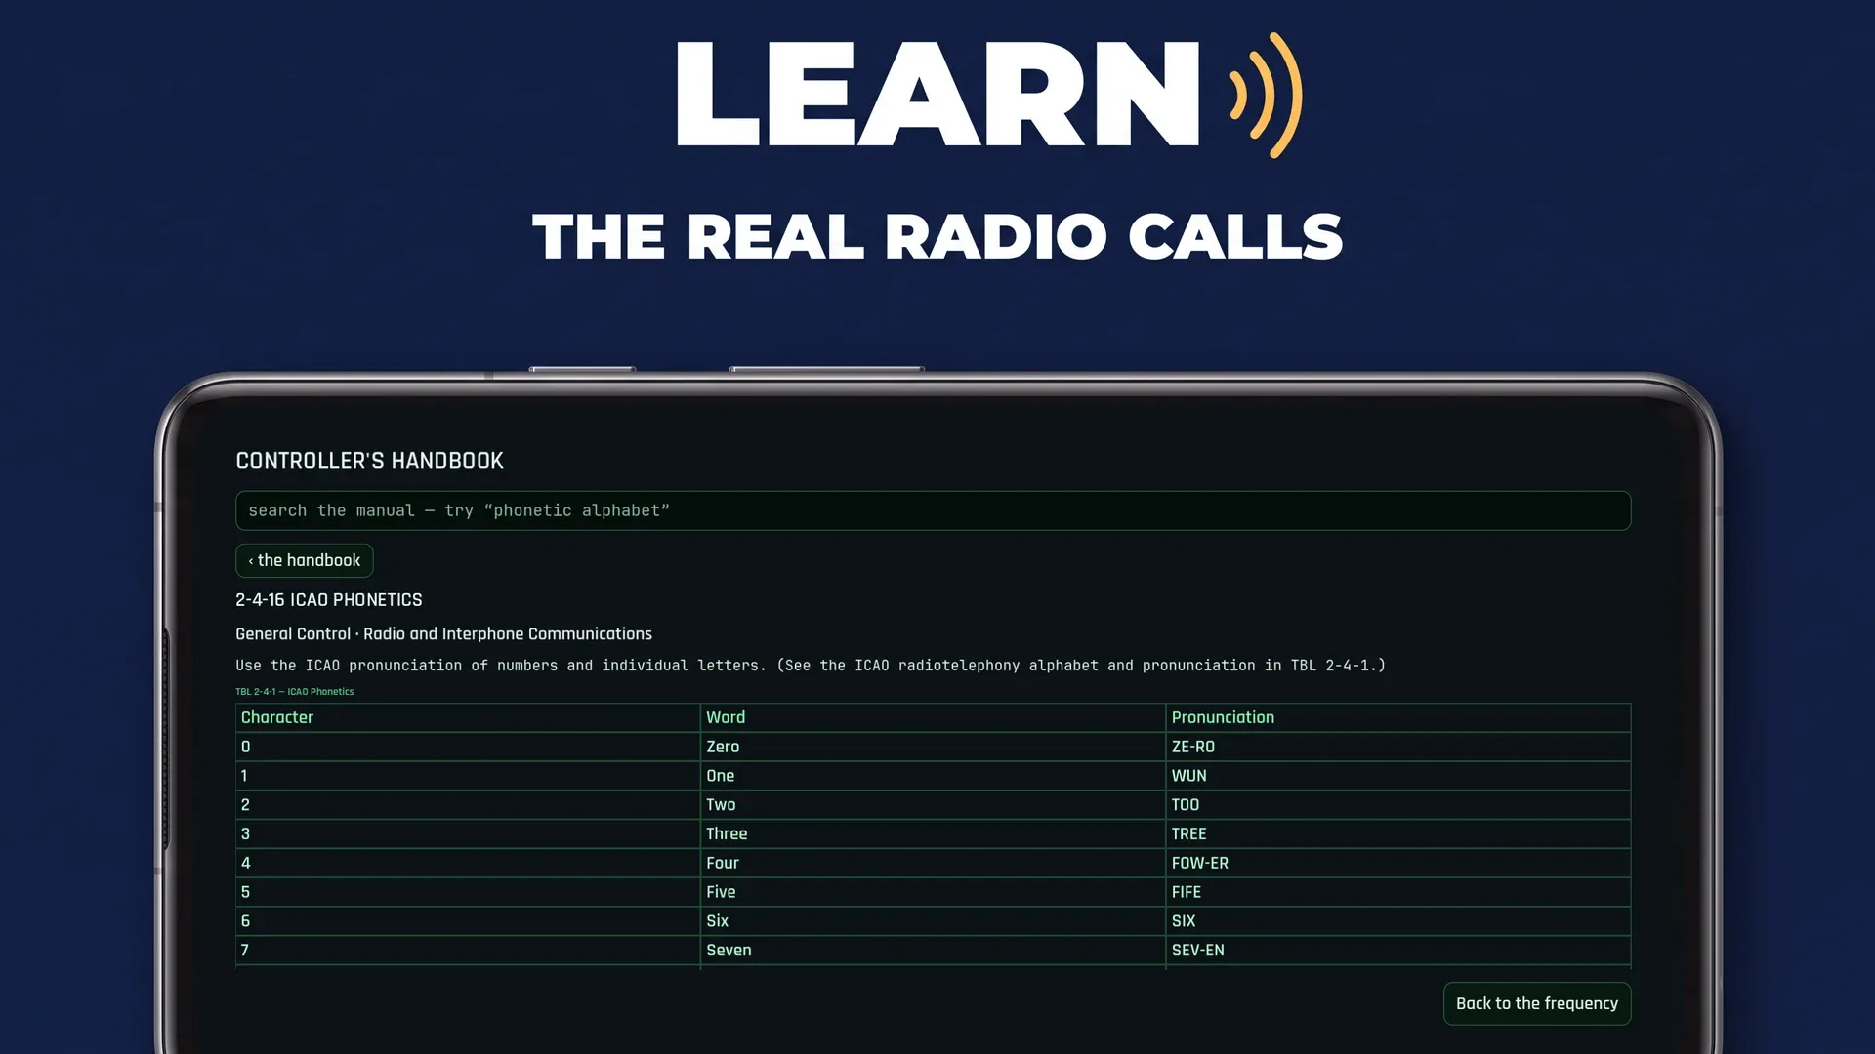Click character '7' in the table
This screenshot has height=1054, width=1875.
468,951
